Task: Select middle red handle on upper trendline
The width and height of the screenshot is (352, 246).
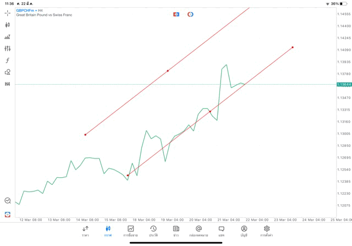Action: [168, 71]
